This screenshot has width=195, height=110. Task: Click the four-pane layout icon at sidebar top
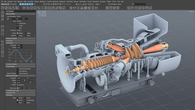pyautogui.click(x=2, y=12)
